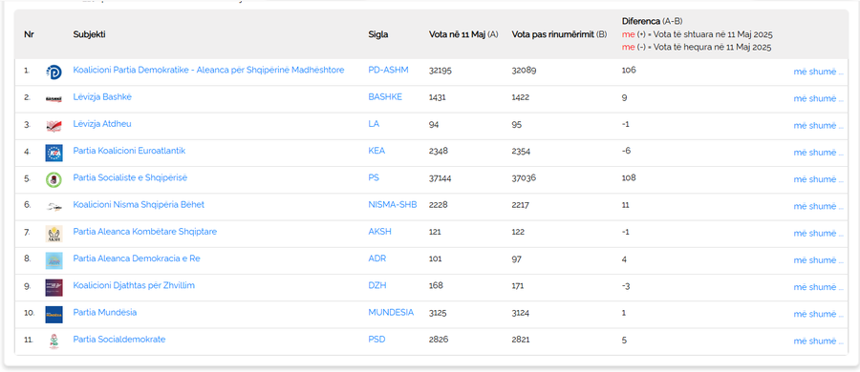Open Partia Koalicioni Euroatlantik link

(x=129, y=151)
